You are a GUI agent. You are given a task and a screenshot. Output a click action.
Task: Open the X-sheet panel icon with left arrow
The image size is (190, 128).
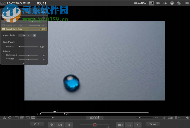(x=177, y=118)
